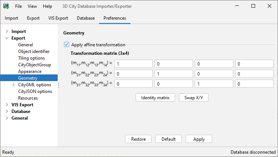The image size is (278, 157).
Task: Maximize the application window
Action: point(253,6)
